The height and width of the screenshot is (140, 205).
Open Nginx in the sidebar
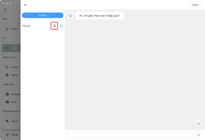11,75
